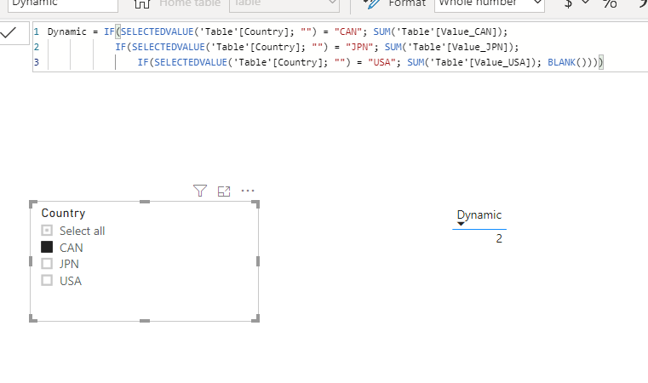Apply currency format with dollar icon
Image resolution: width=648 pixels, height=383 pixels.
tap(569, 3)
